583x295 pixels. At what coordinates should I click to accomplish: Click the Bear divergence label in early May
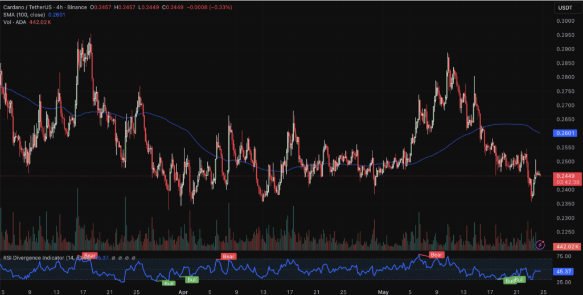click(437, 255)
